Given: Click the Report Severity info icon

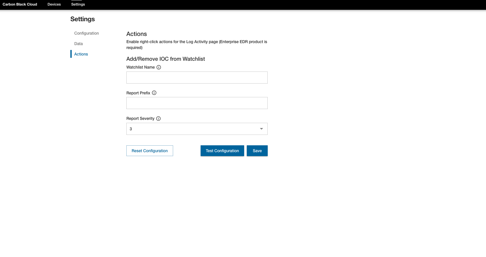Looking at the screenshot, I should 158,118.
